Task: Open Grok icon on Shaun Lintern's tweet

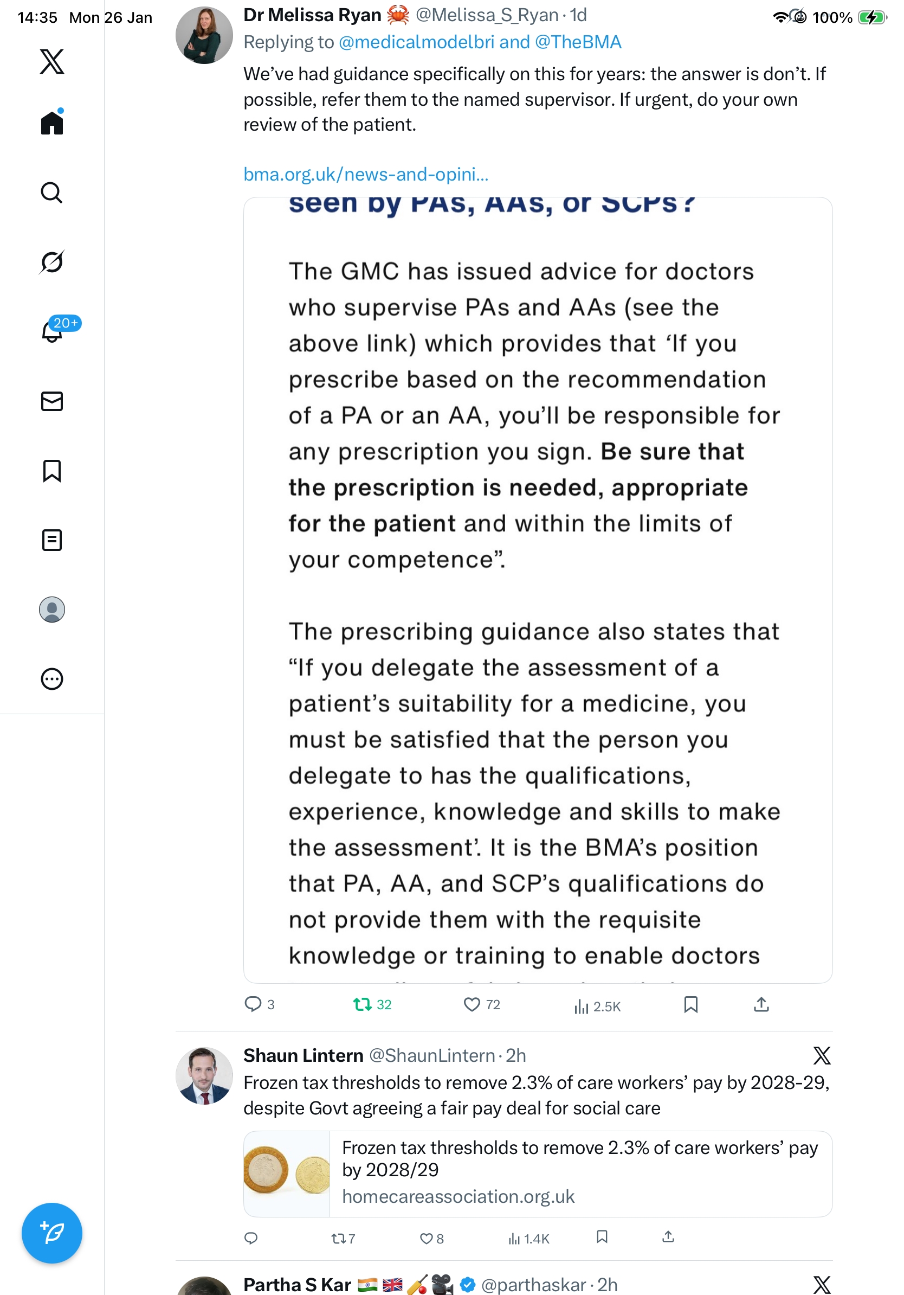Action: (821, 1055)
